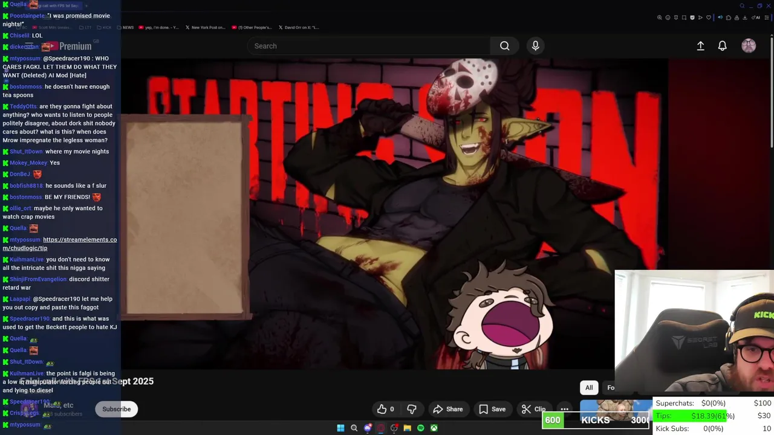Open File Explorer from taskbar
774x435 pixels.
coord(408,428)
